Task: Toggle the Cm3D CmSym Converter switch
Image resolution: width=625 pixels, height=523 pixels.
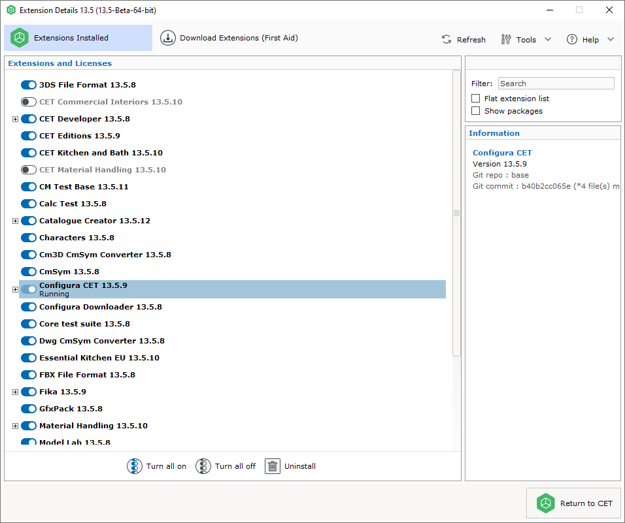Action: pos(29,255)
